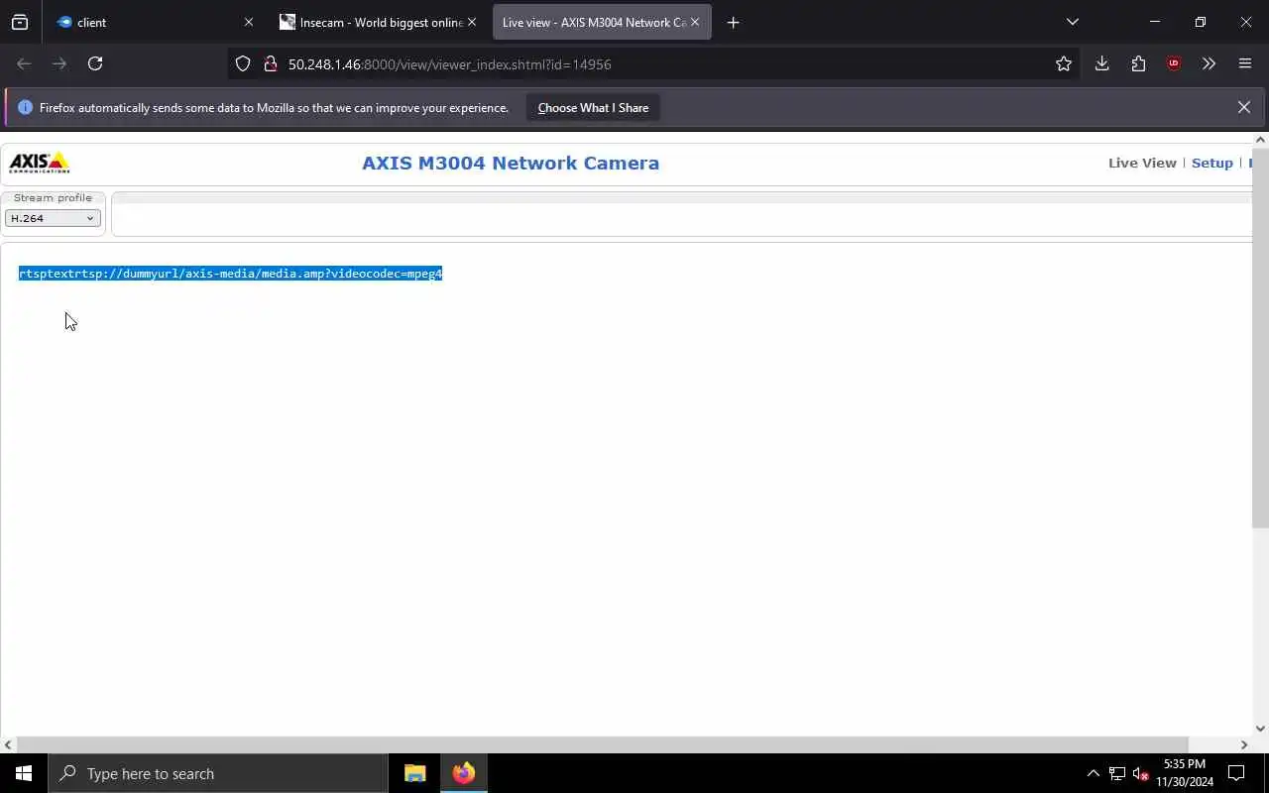Open Firefox application menu
1269x793 pixels.
[1245, 63]
